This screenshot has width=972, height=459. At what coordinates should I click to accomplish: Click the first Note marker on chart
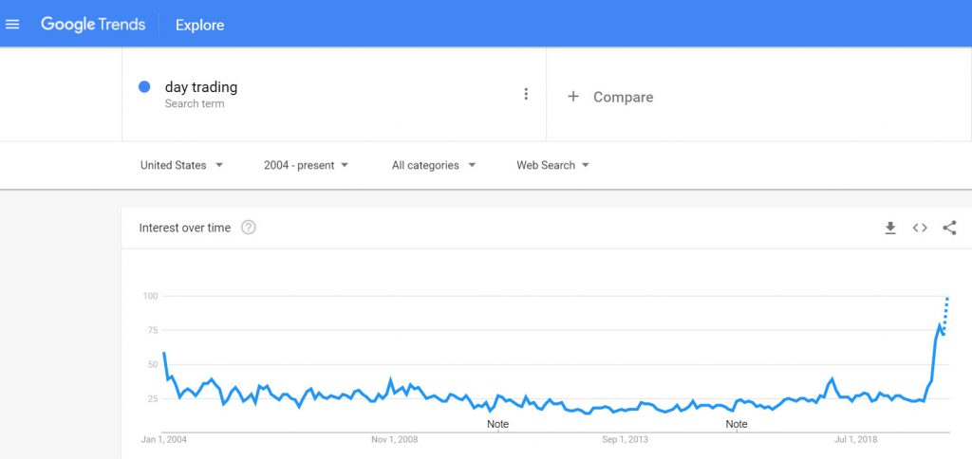(x=497, y=424)
